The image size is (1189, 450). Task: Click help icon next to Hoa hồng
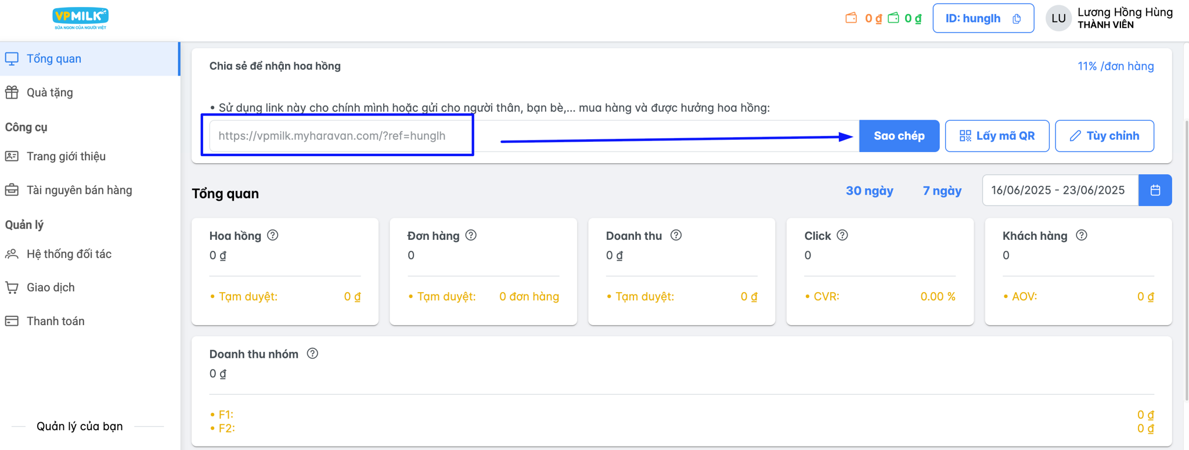273,235
